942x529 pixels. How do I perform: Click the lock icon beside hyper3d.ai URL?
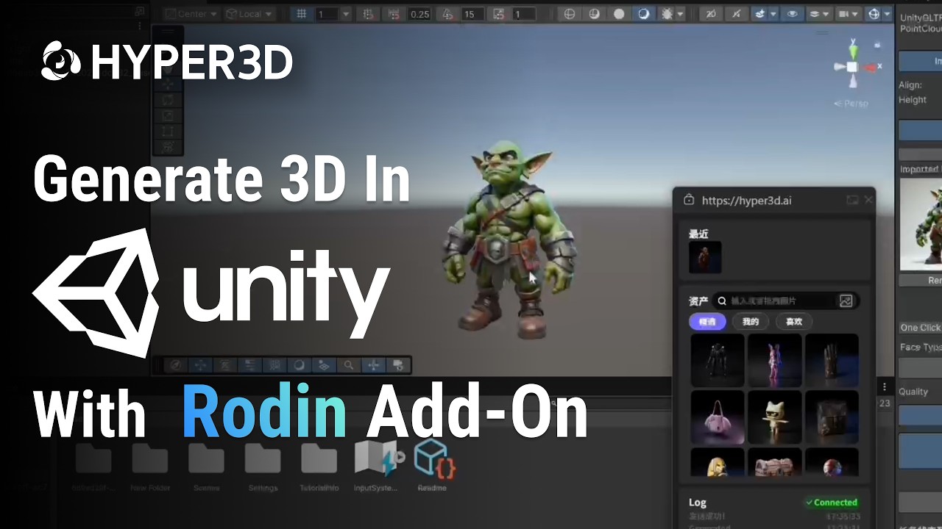pos(689,200)
